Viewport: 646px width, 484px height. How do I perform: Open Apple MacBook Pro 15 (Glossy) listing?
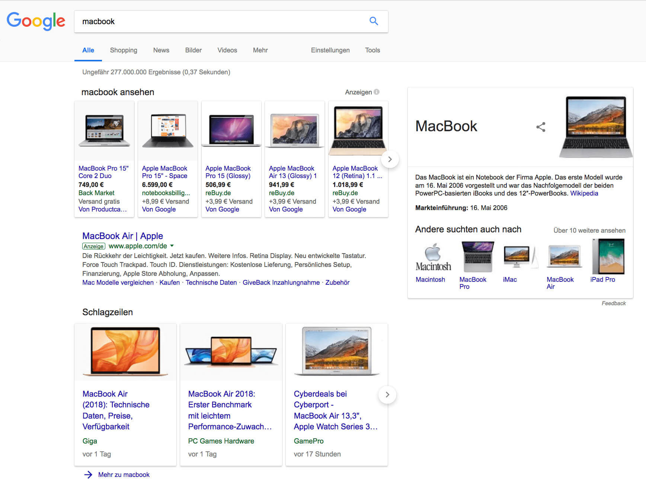[x=228, y=172]
